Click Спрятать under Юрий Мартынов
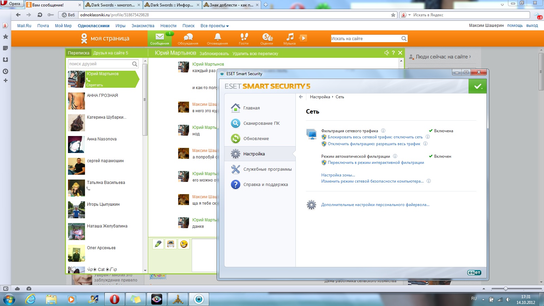The width and height of the screenshot is (544, 306). coord(95,85)
